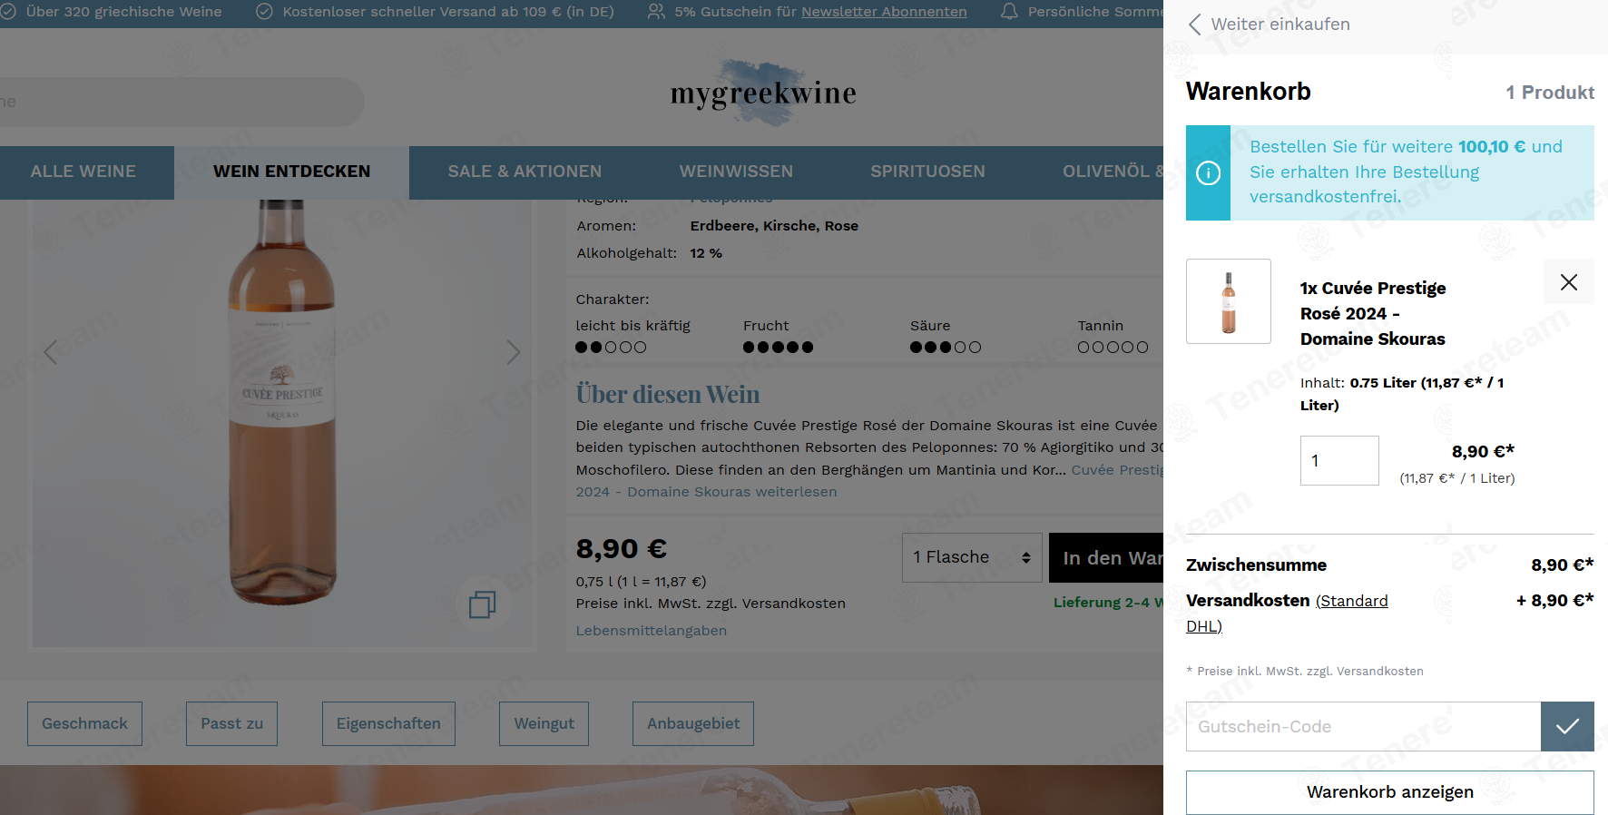Click the Alkoholgehalt 12 % value
The width and height of the screenshot is (1608, 815).
(x=706, y=253)
